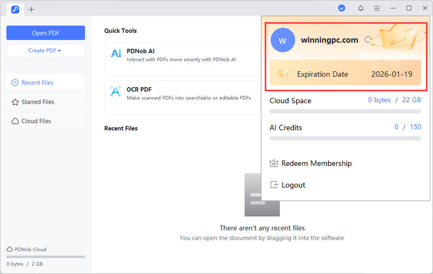The image size is (433, 274).
Task: Refresh account info icon next to username
Action: [368, 39]
